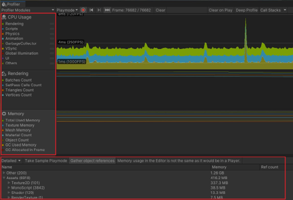293x200 pixels.
Task: Sort by the Memory column header
Action: click(235, 167)
